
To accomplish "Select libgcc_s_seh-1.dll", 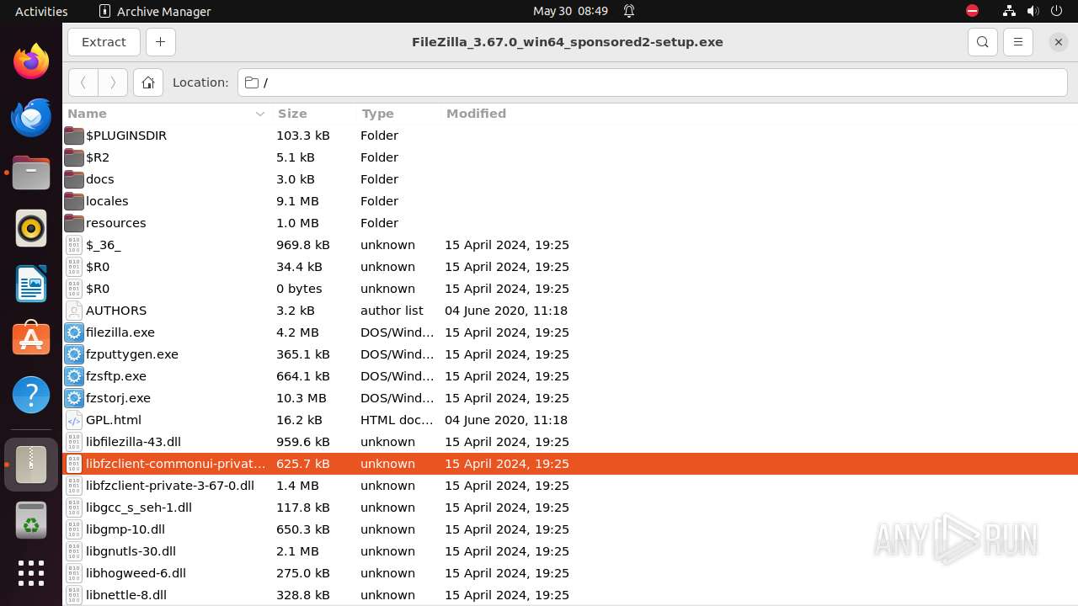I will coord(570,508).
